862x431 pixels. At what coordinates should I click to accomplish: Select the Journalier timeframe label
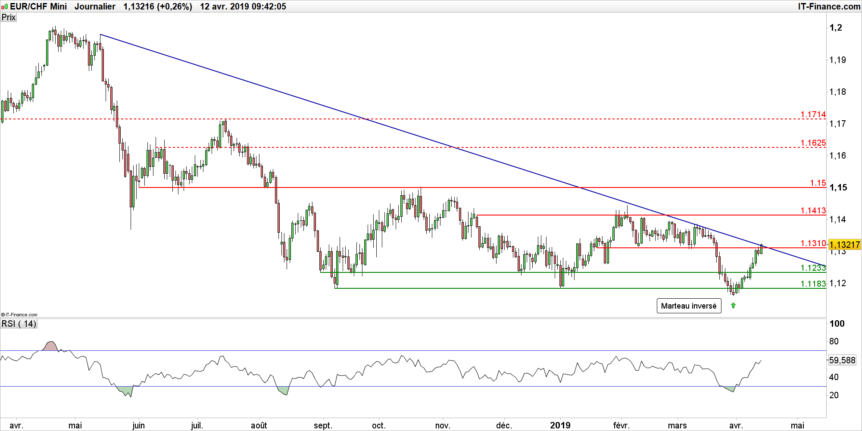pyautogui.click(x=95, y=6)
